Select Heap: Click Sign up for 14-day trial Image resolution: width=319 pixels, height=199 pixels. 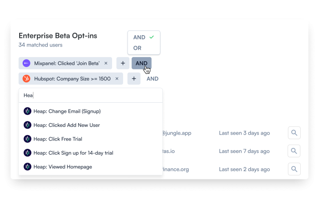tap(91, 153)
